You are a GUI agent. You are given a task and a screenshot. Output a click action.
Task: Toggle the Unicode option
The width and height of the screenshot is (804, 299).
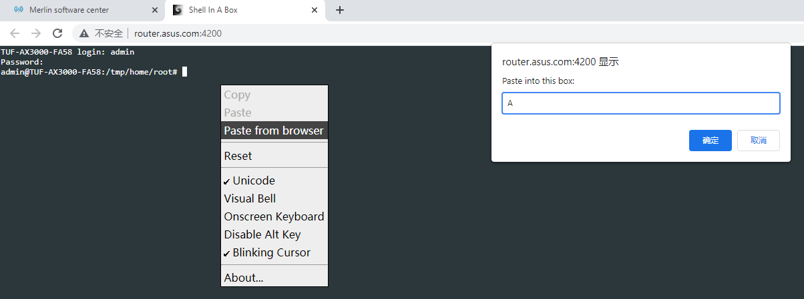pos(274,180)
